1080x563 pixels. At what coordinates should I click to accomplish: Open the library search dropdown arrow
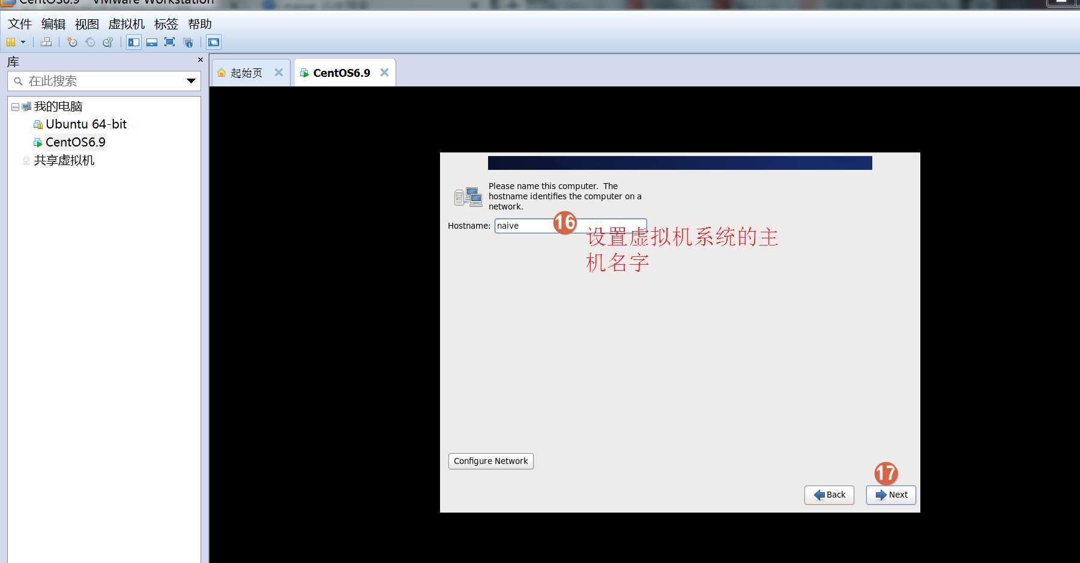click(x=191, y=81)
